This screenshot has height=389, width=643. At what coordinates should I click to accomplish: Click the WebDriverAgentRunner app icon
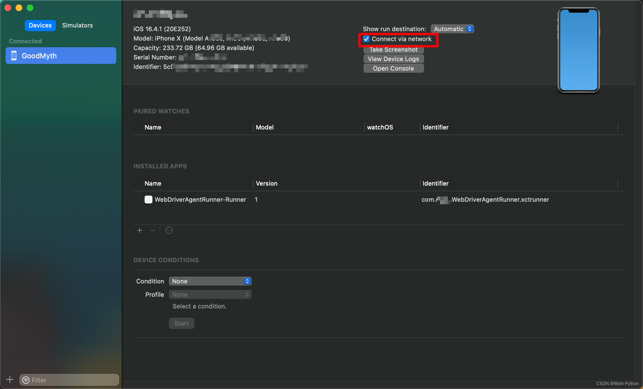(149, 200)
